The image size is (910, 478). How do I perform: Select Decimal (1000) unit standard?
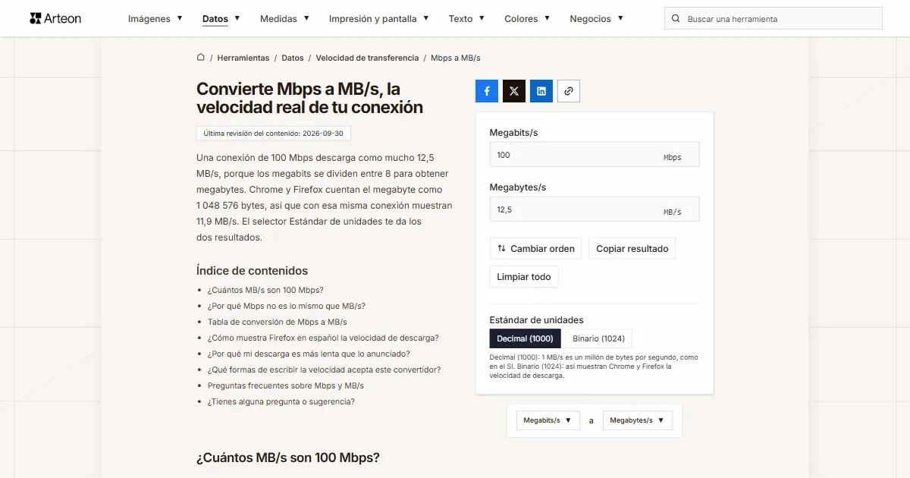pos(524,338)
